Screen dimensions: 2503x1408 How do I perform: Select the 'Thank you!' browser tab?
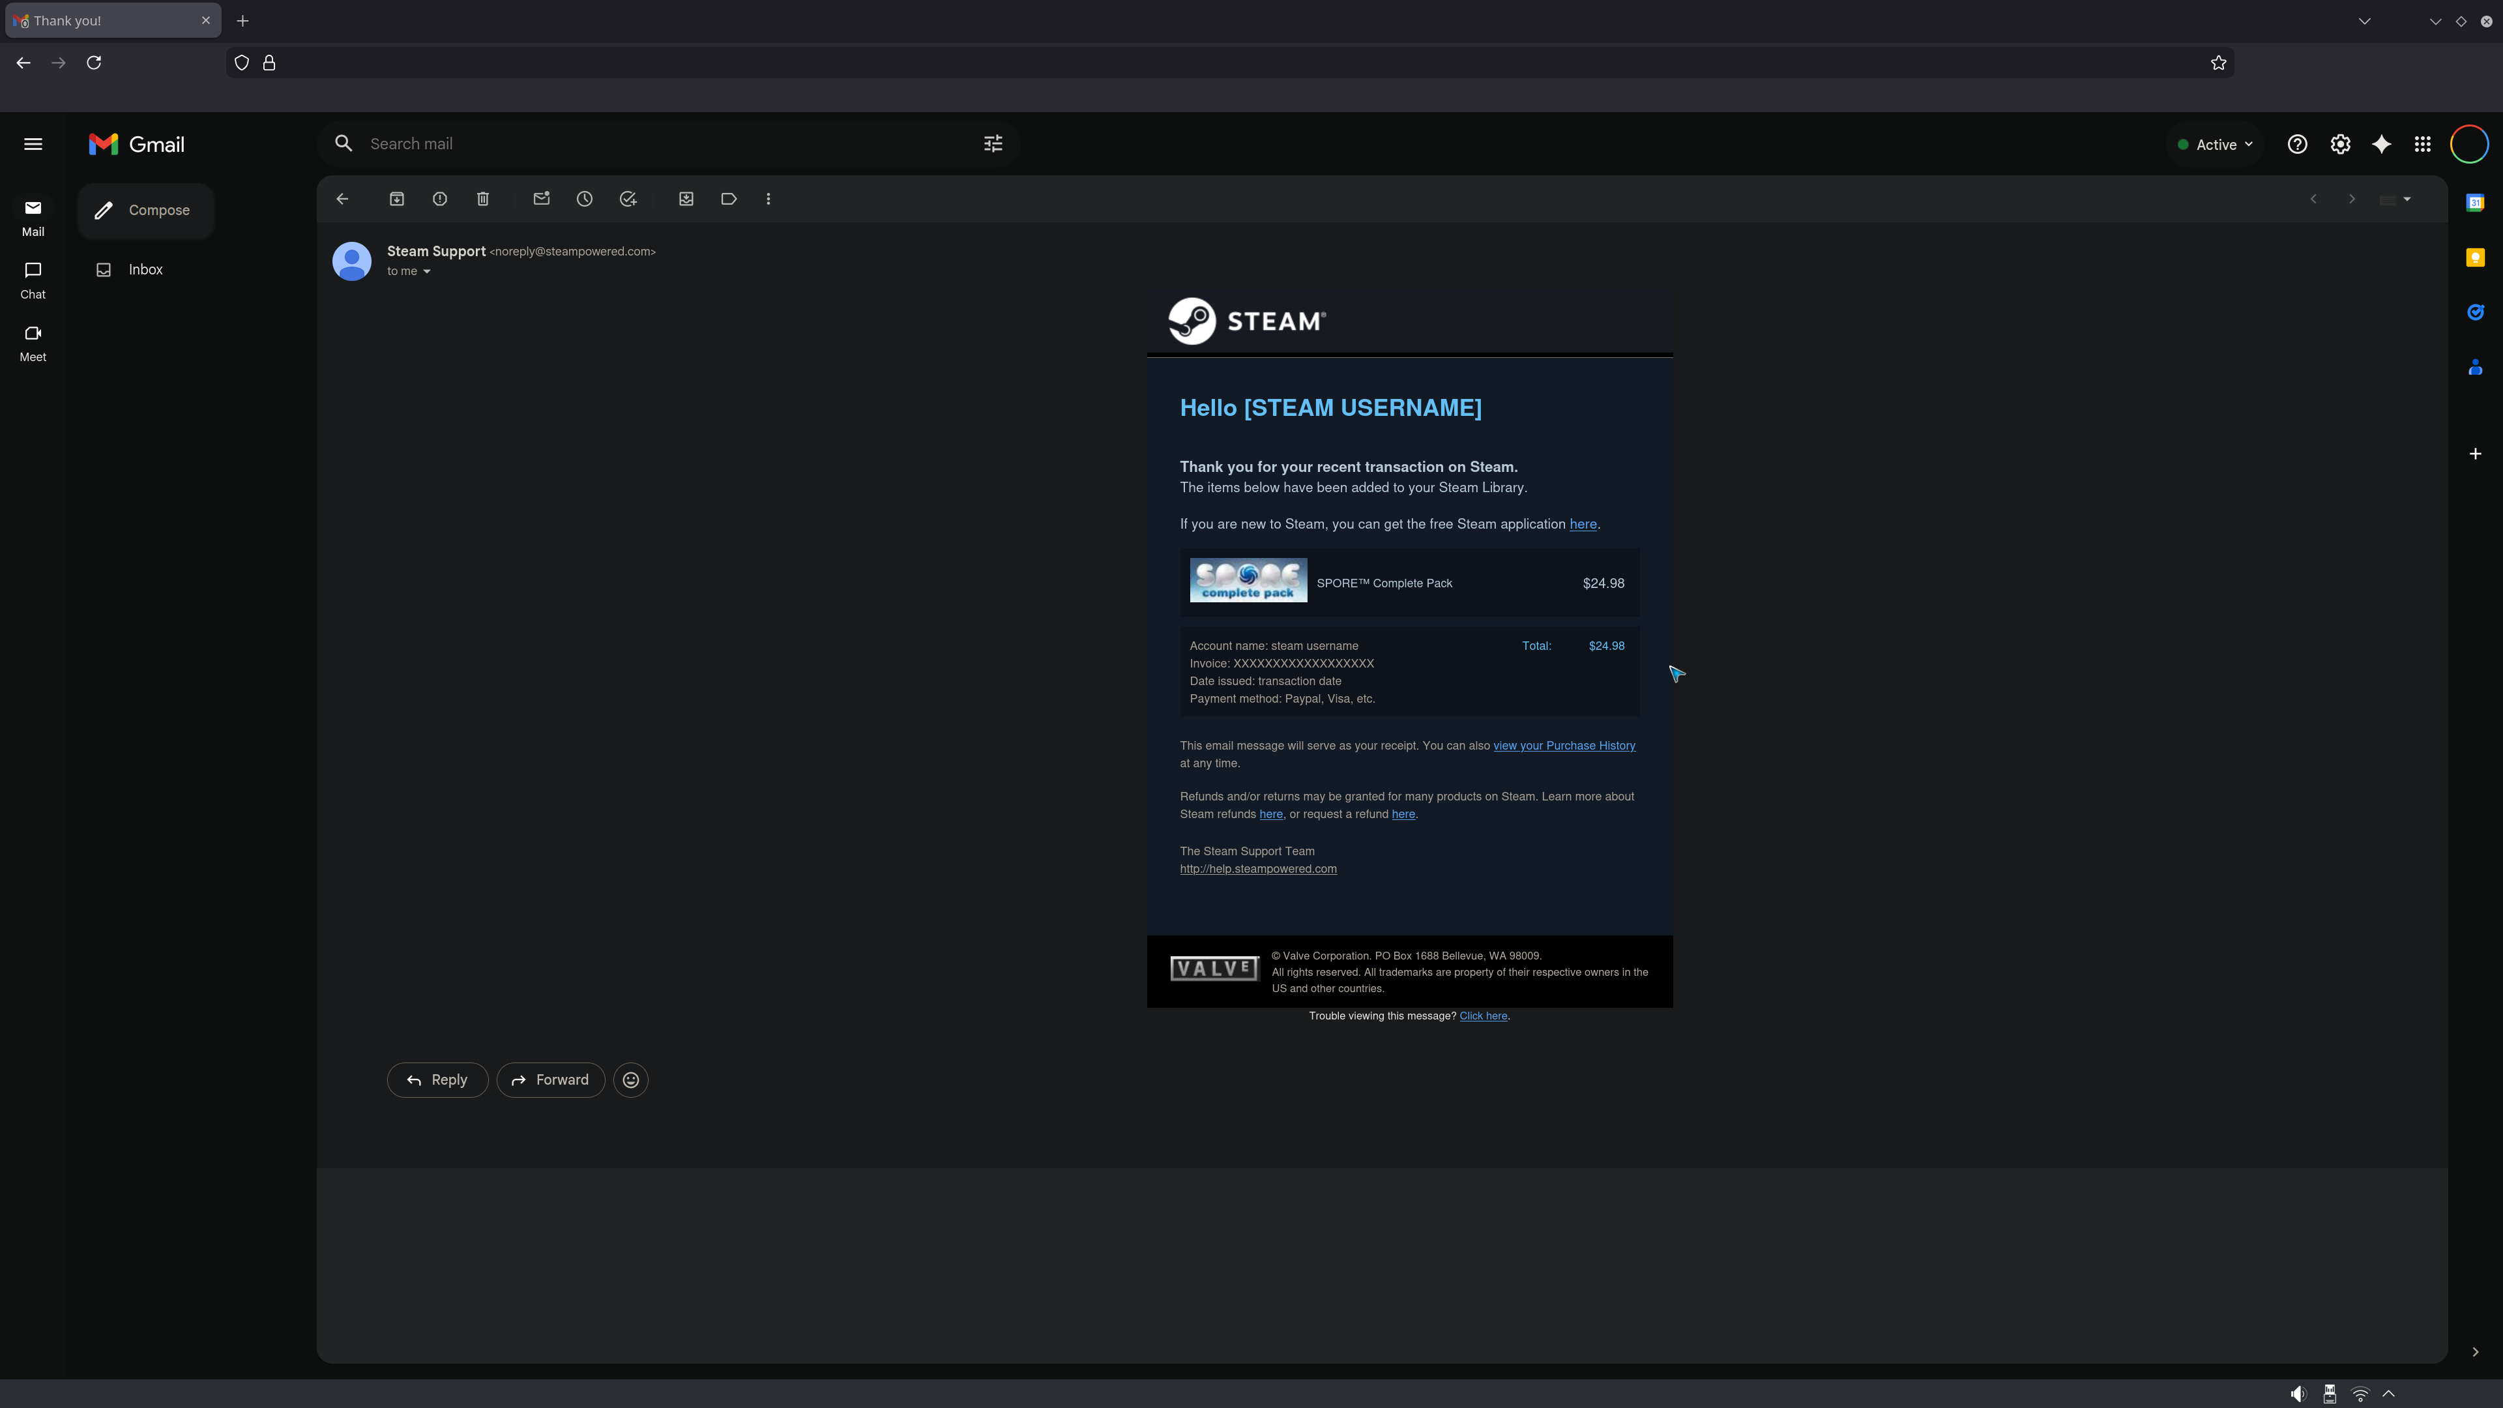pyautogui.click(x=113, y=22)
